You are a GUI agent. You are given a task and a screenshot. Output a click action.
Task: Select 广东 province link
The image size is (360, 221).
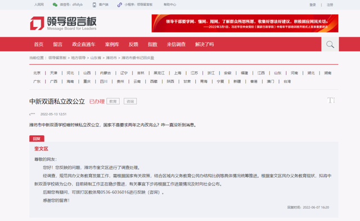coord(37,81)
